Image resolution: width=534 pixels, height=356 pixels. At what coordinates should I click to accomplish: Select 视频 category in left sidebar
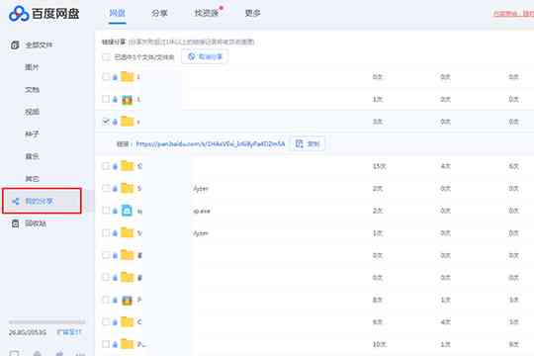coord(32,112)
